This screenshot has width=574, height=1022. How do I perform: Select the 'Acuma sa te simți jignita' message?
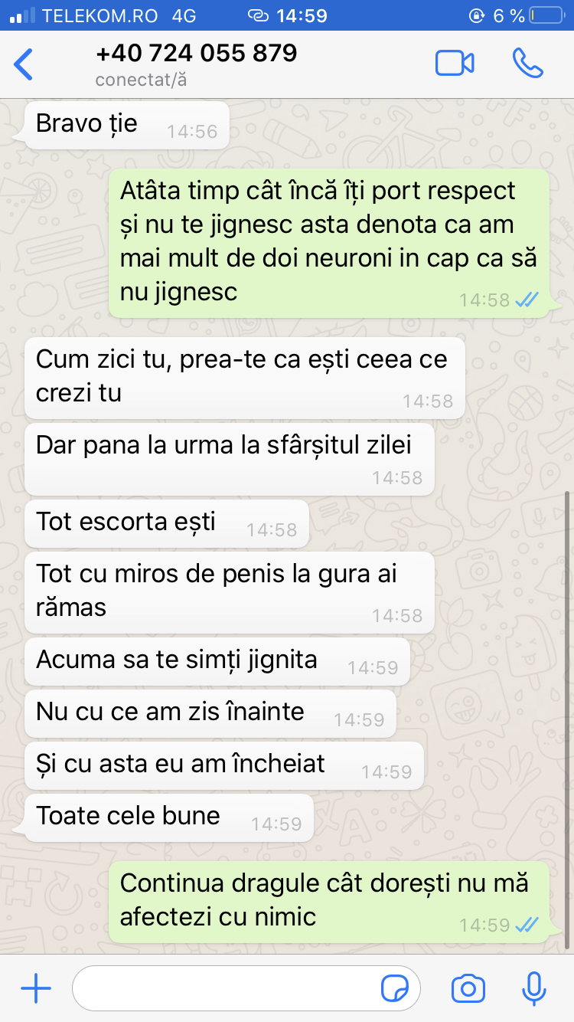click(x=217, y=662)
